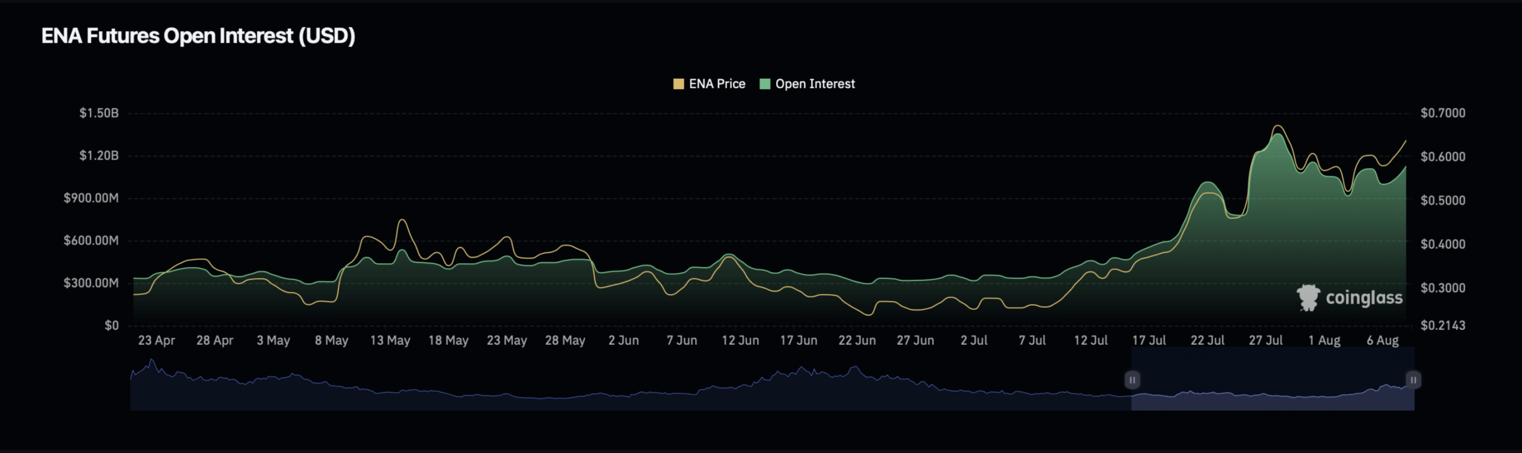
Task: Click the 7 Jul date label
Action: (1032, 340)
